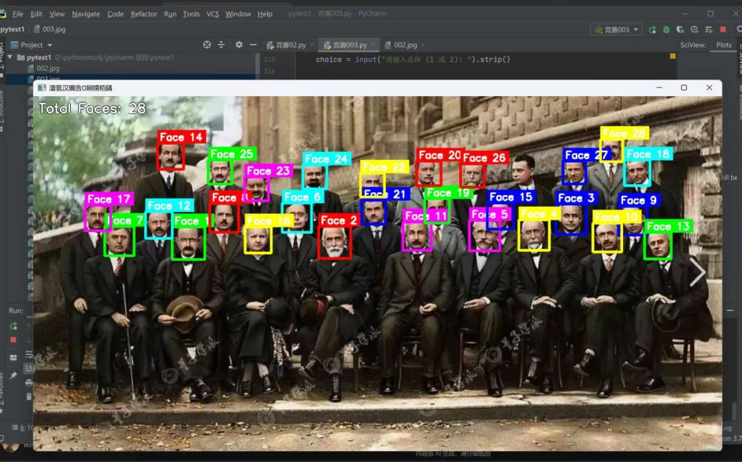This screenshot has height=462, width=742.
Task: Click the red Stop icon in top toolbar
Action: point(723,30)
